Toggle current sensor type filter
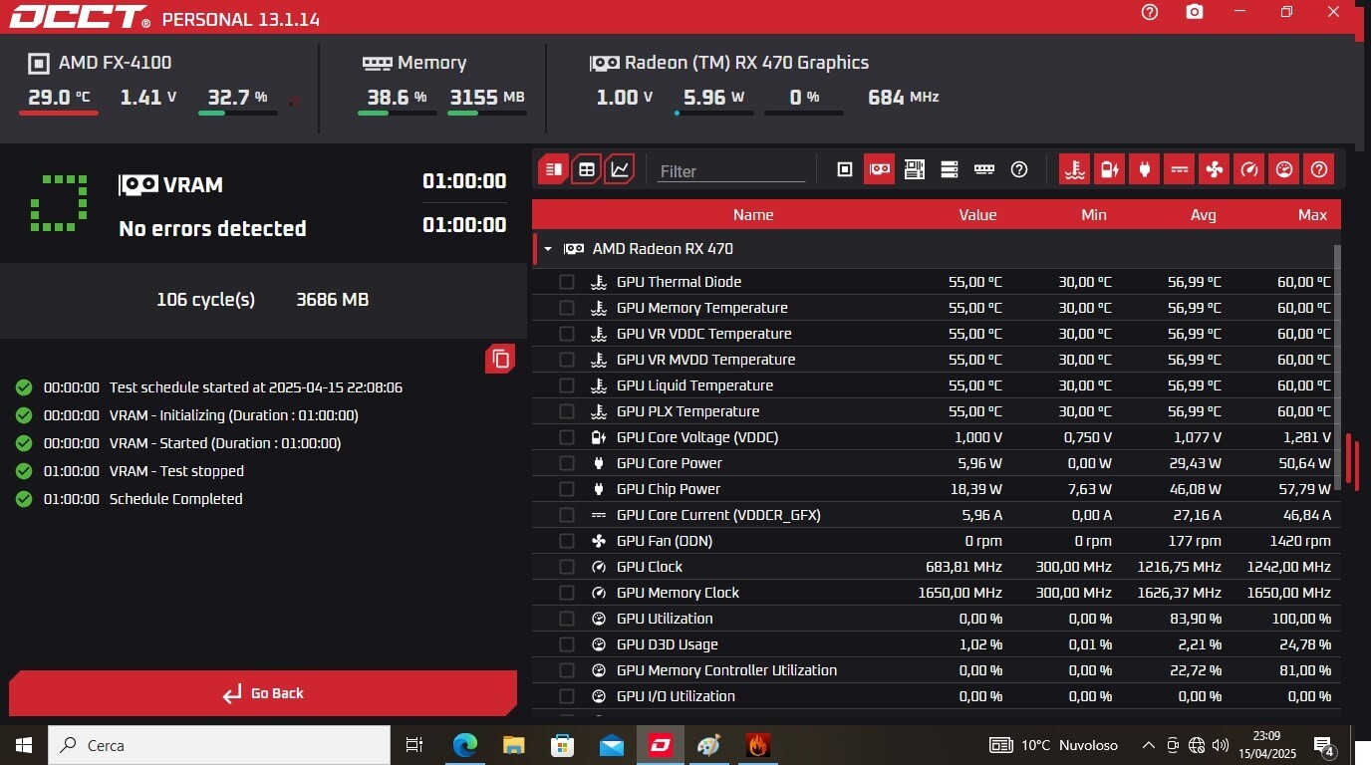This screenshot has height=765, width=1371. click(1179, 169)
